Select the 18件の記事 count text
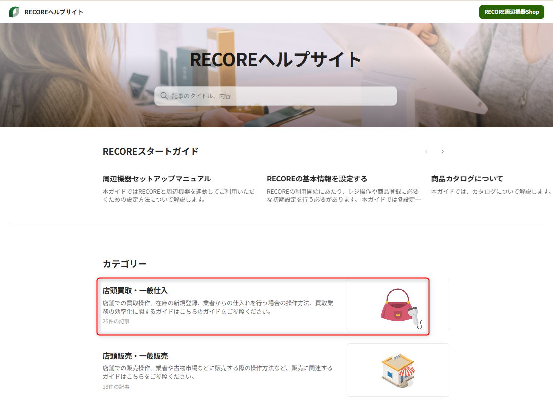 [x=116, y=387]
